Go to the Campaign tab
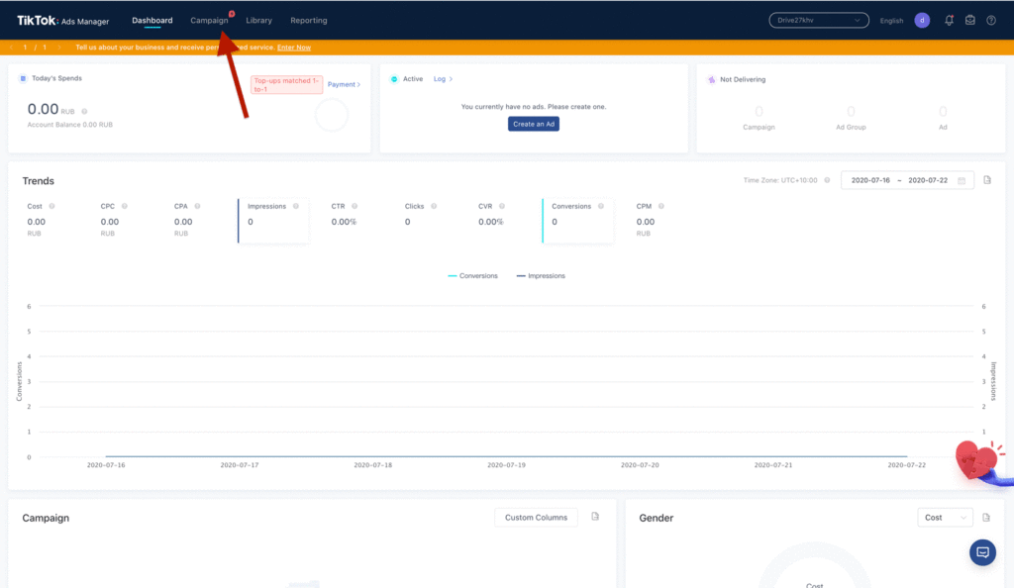1014x588 pixels. (209, 20)
